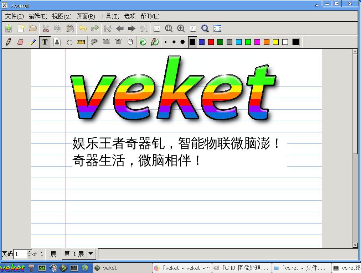Pick the white color swatch
361x273 pixels.
coord(285,42)
